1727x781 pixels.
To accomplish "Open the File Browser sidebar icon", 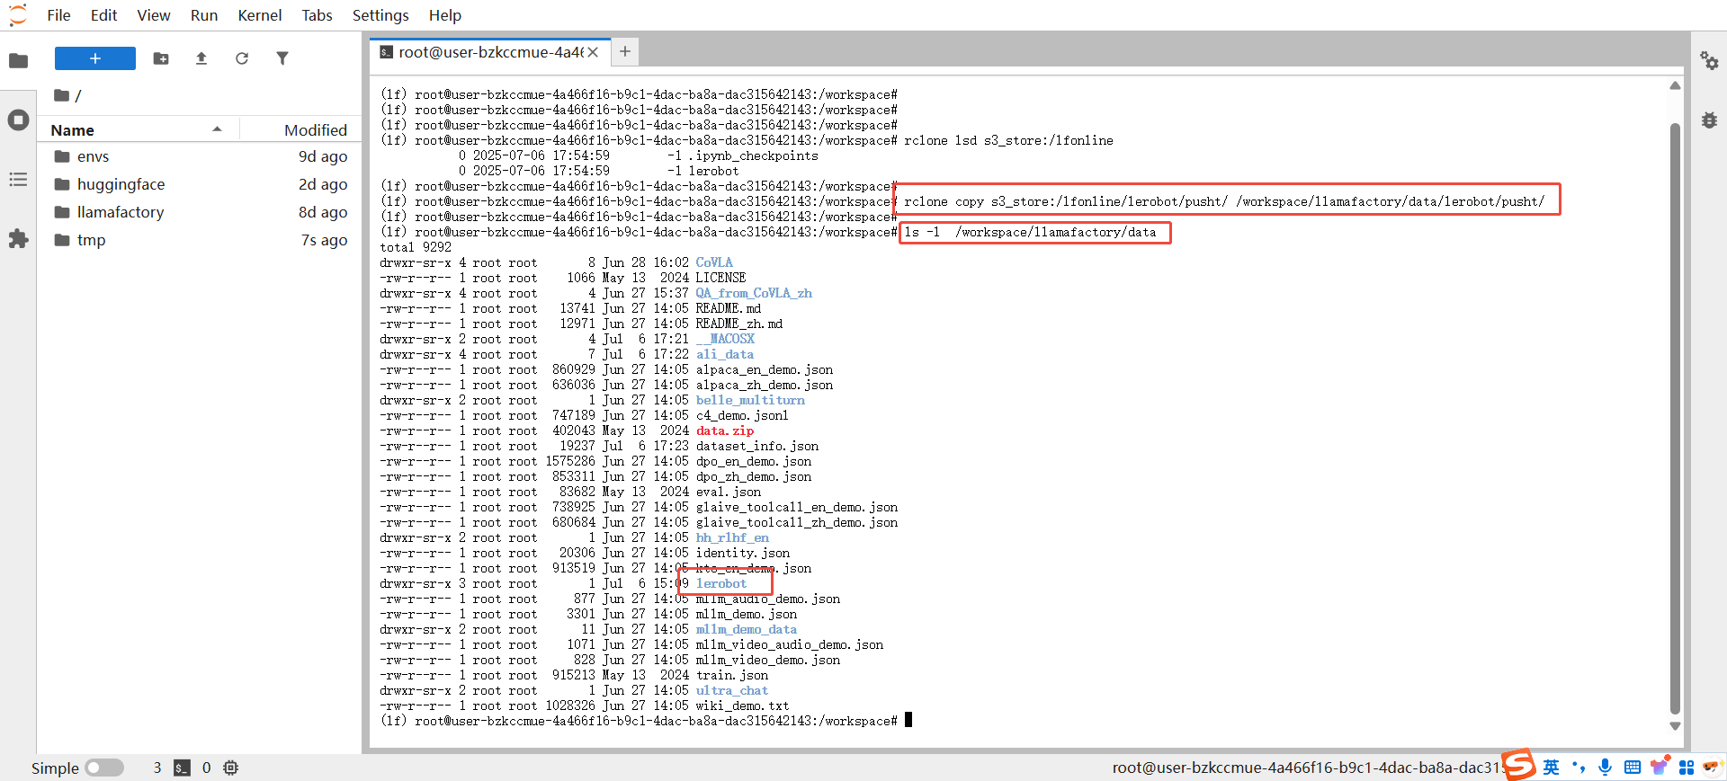I will [x=18, y=61].
